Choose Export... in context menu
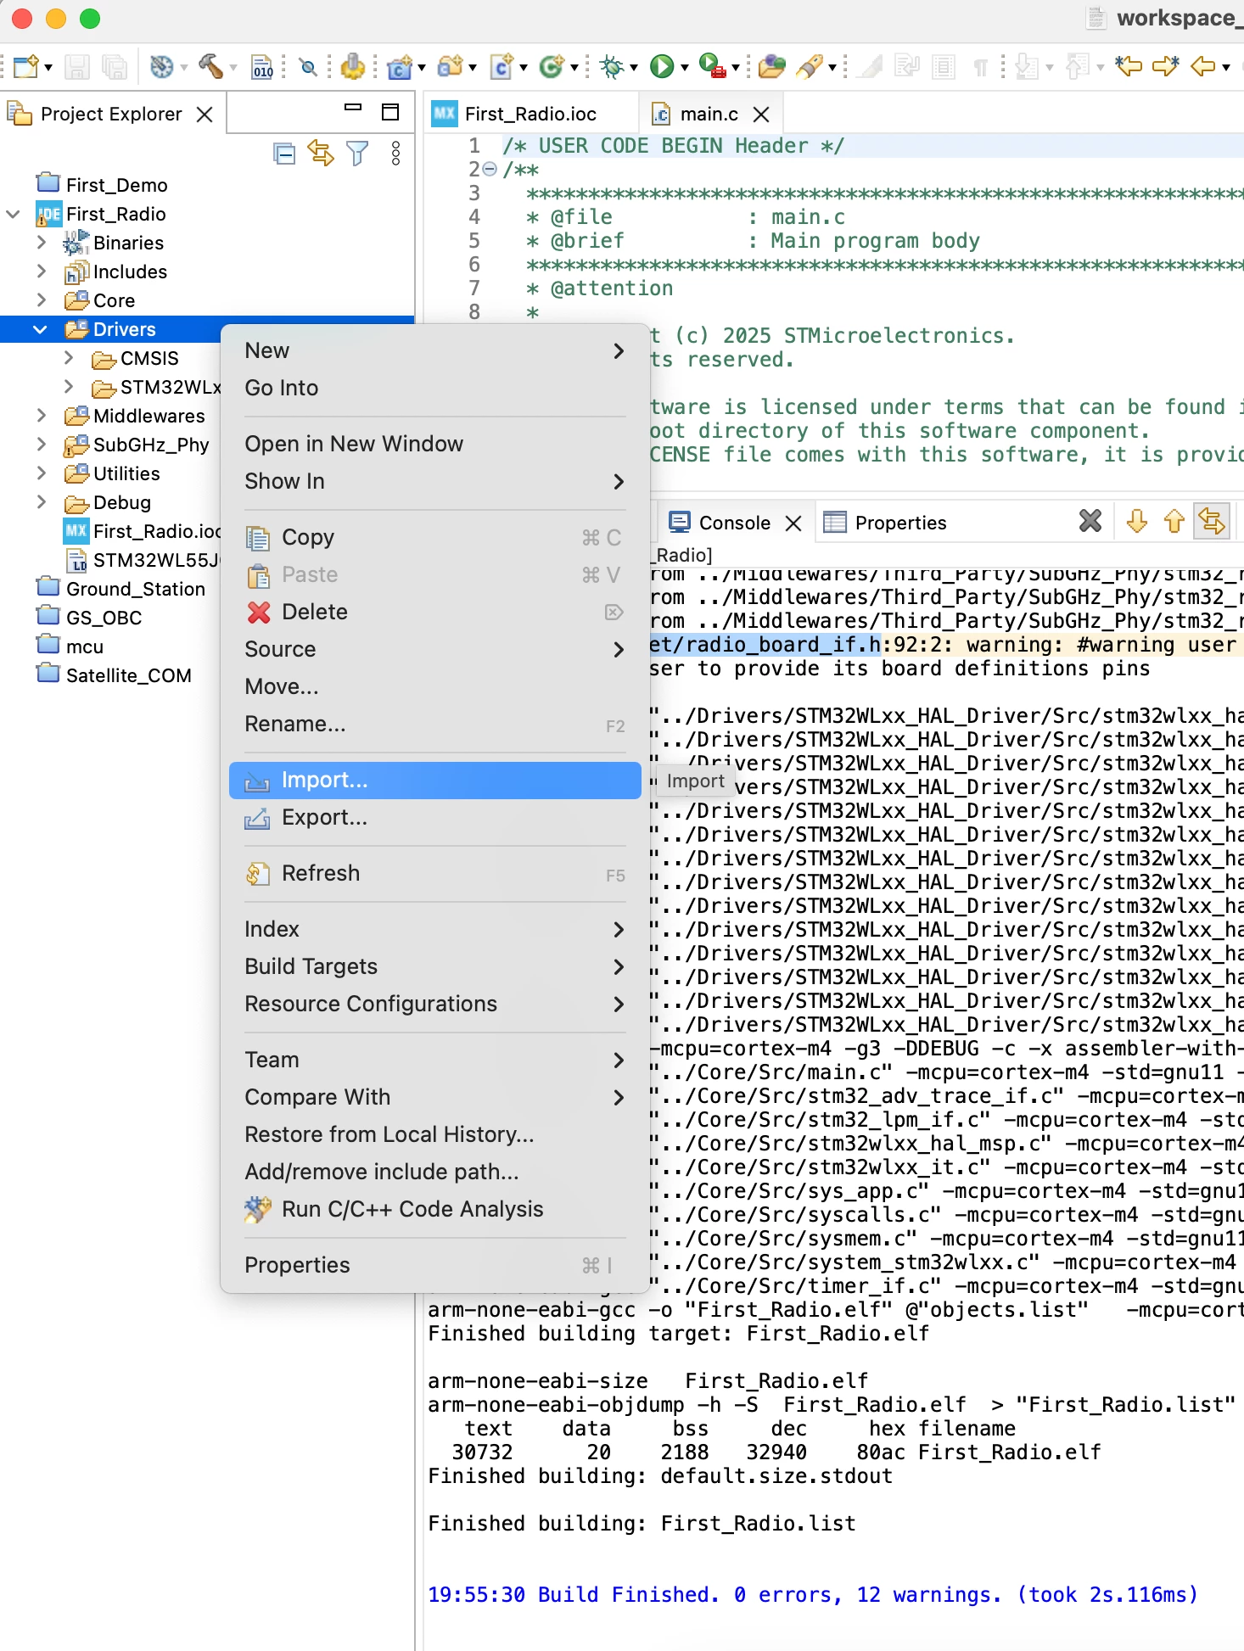 click(x=434, y=817)
